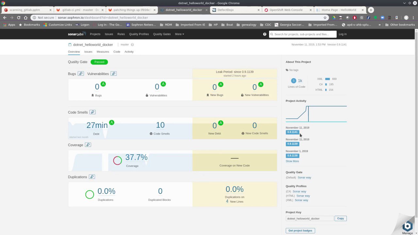Switch to the project Activity tab

click(x=129, y=52)
